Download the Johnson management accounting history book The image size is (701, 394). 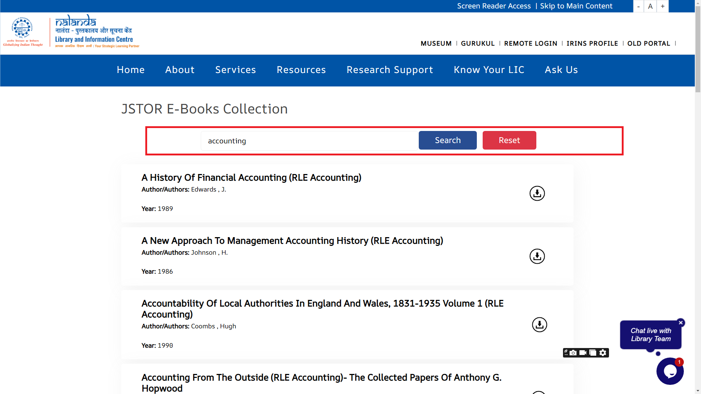[537, 256]
